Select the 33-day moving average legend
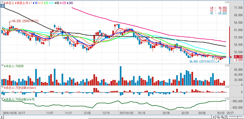The height and width of the screenshot is (119, 244). pyautogui.click(x=52, y=3)
